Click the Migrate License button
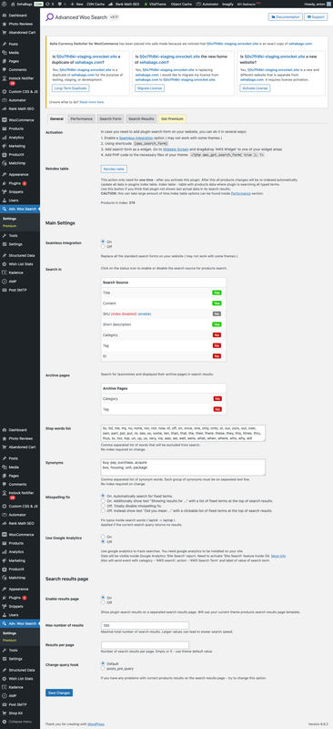The image size is (333, 729). coord(149,87)
